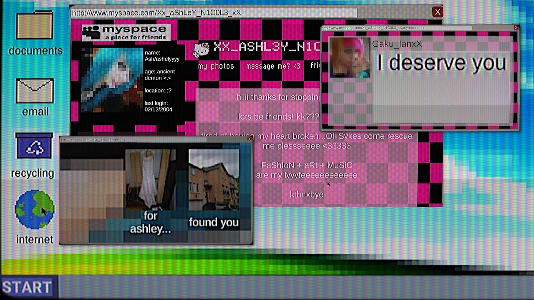Click the XX_ASHL3Y_N1C profile heading
The height and width of the screenshot is (300, 534).
[267, 47]
